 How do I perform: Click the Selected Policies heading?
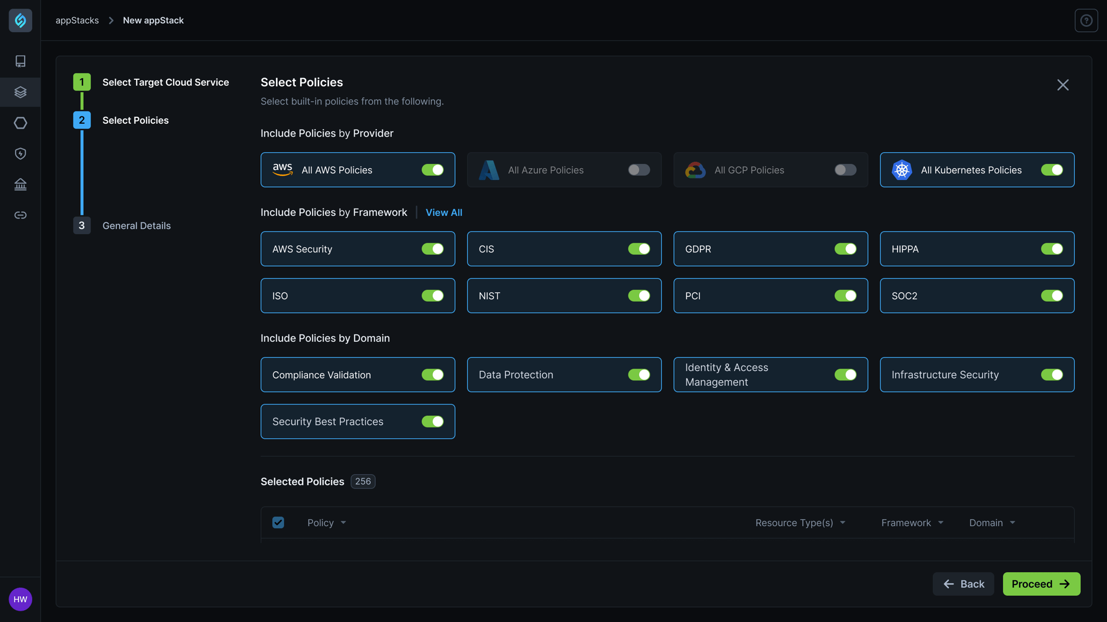302,482
